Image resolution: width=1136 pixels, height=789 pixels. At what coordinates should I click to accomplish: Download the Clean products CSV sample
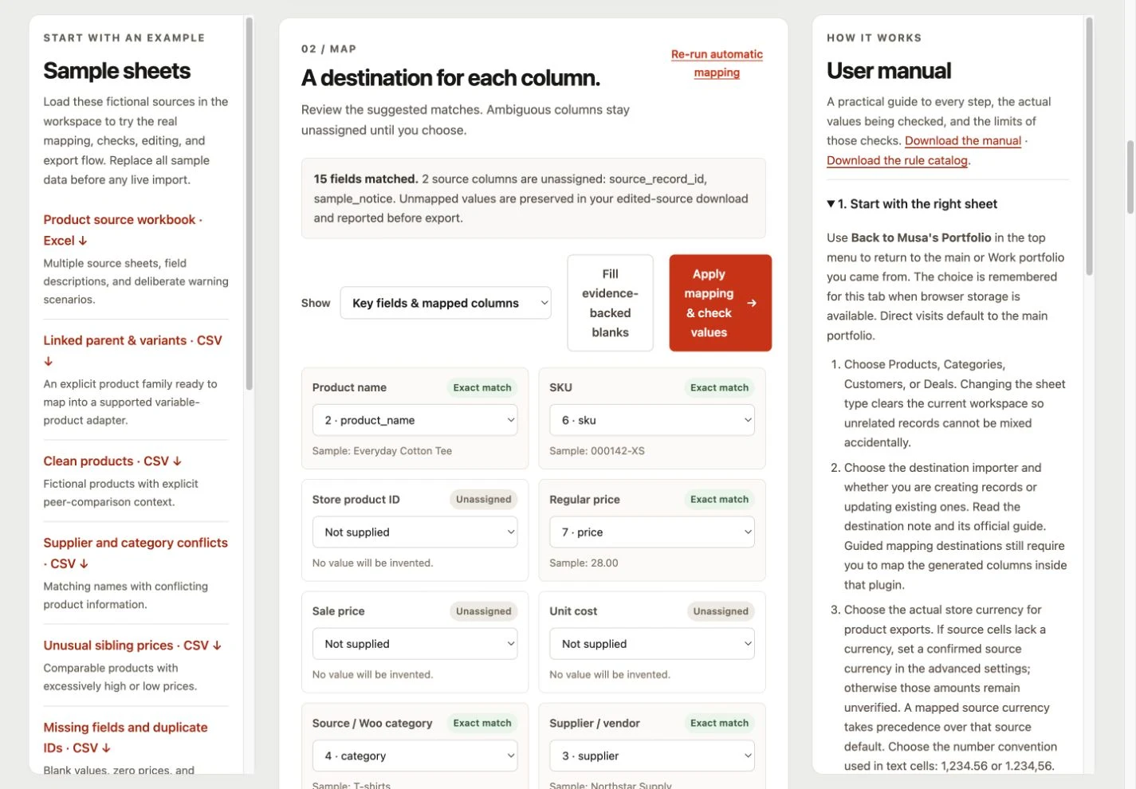coord(112,461)
